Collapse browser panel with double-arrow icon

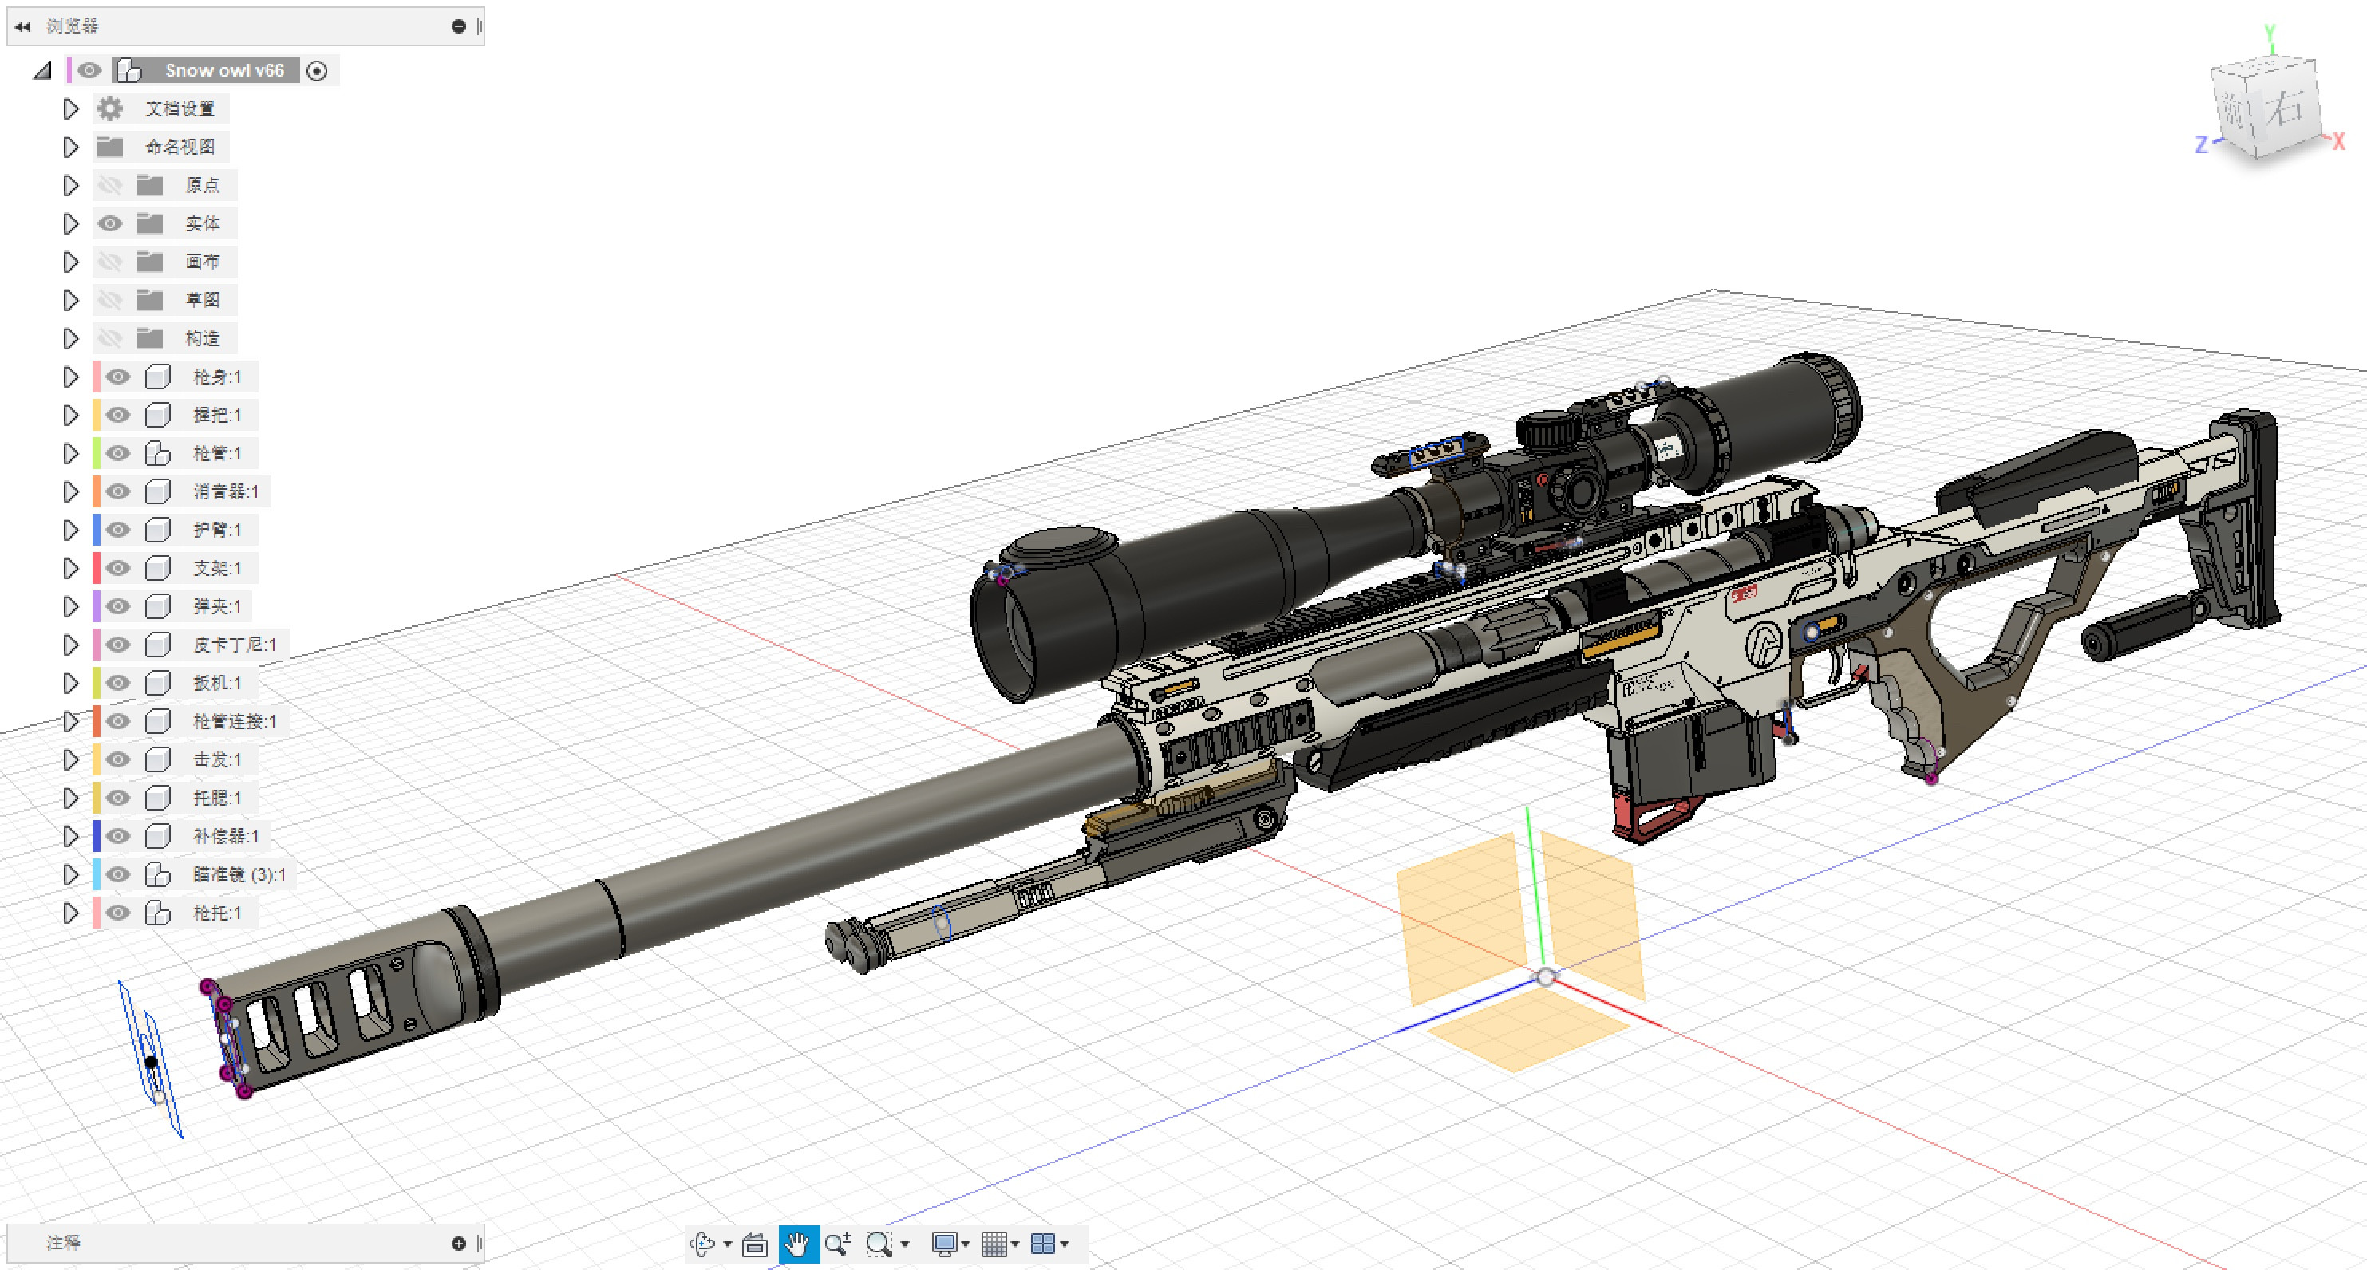pyautogui.click(x=23, y=26)
